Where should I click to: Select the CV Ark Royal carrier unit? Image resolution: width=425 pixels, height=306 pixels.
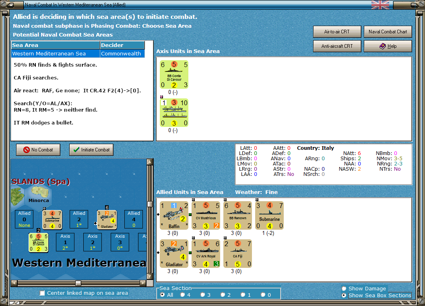click(206, 254)
